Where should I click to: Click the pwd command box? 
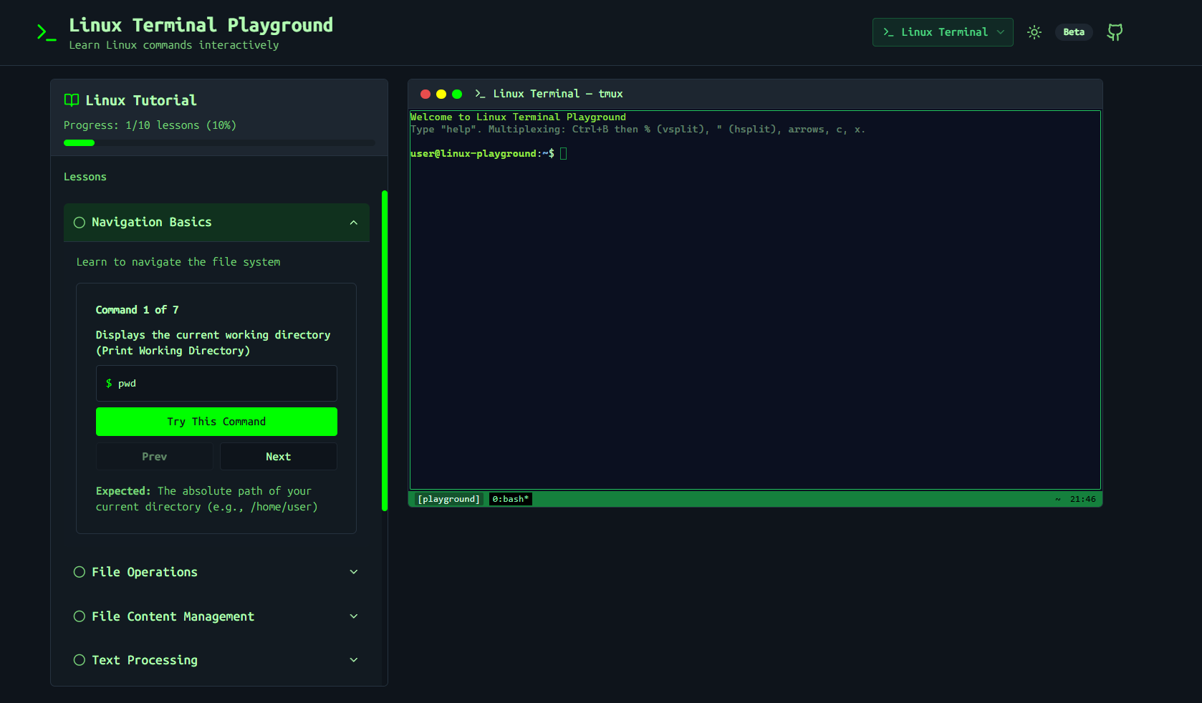tap(216, 384)
